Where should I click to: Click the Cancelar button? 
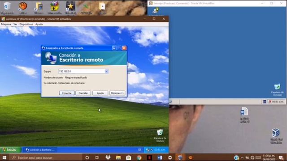[x=83, y=93]
